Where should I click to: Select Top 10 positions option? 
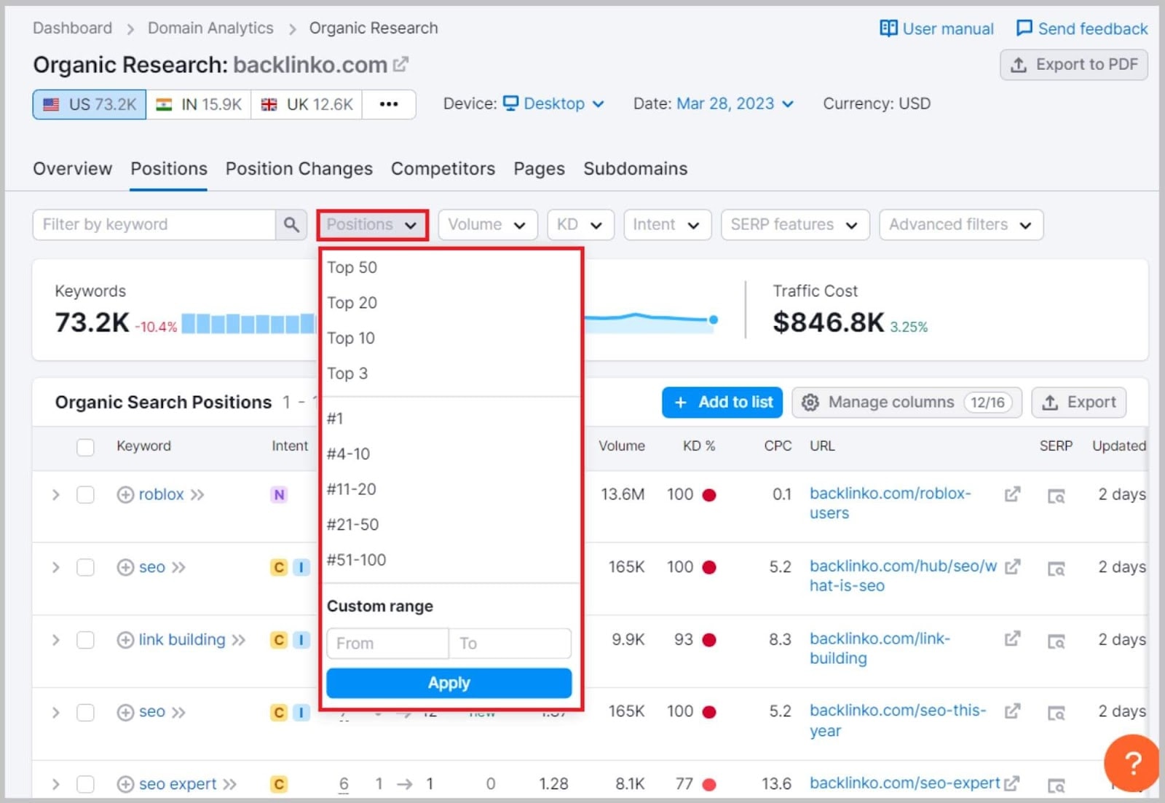(x=450, y=338)
